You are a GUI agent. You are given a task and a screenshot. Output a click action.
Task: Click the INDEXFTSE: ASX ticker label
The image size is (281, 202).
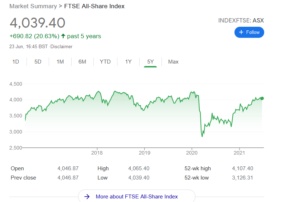pyautogui.click(x=241, y=21)
